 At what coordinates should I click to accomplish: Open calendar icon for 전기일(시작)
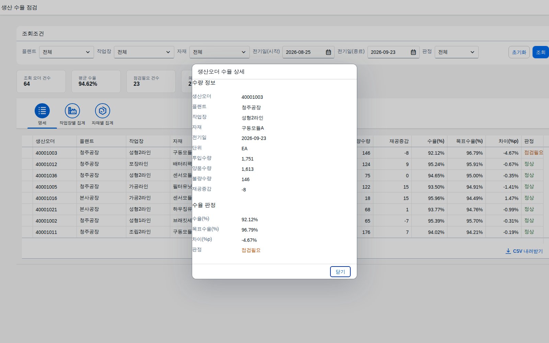pos(328,52)
